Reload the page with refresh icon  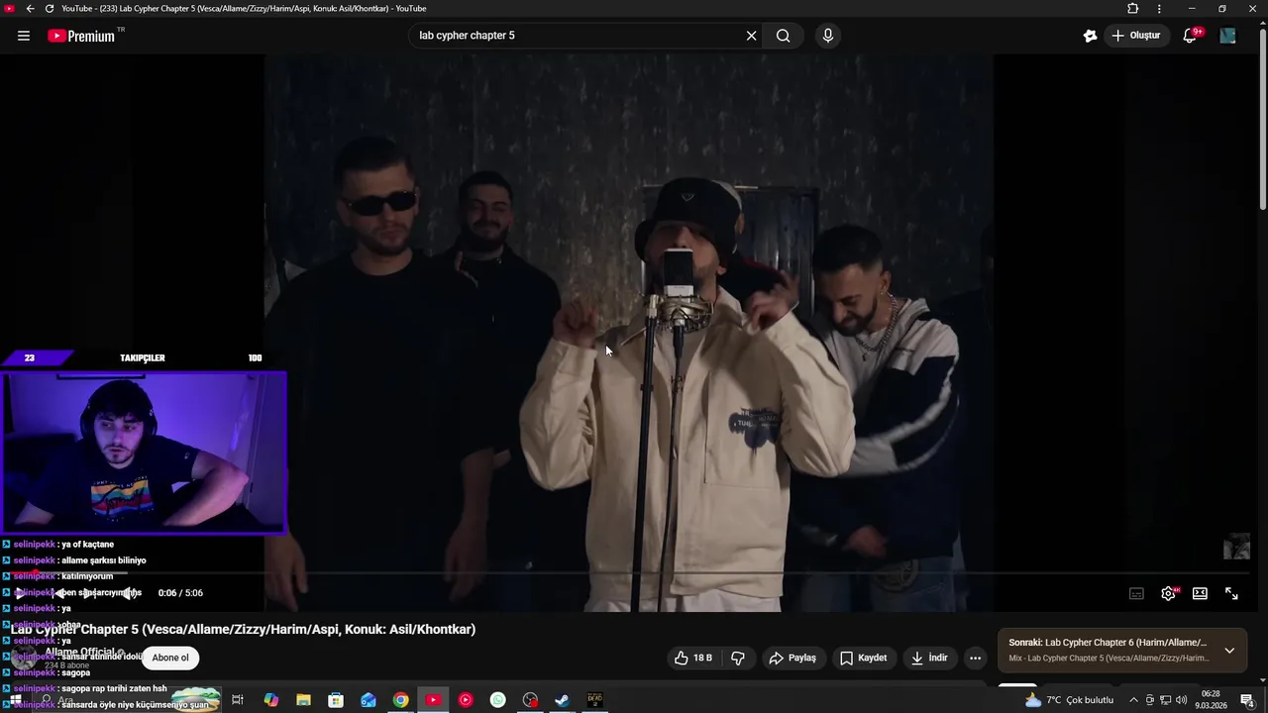(x=49, y=8)
